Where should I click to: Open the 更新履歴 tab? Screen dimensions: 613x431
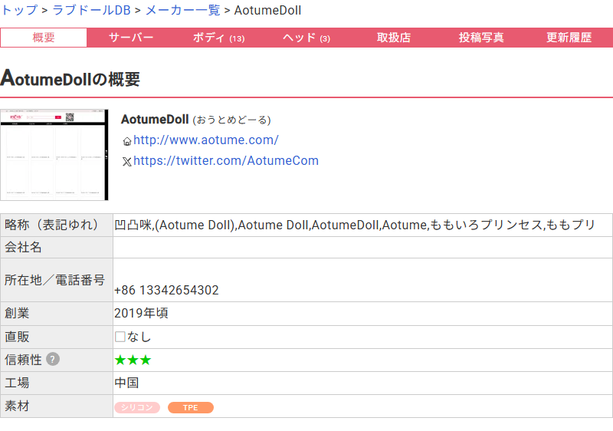[x=569, y=38]
